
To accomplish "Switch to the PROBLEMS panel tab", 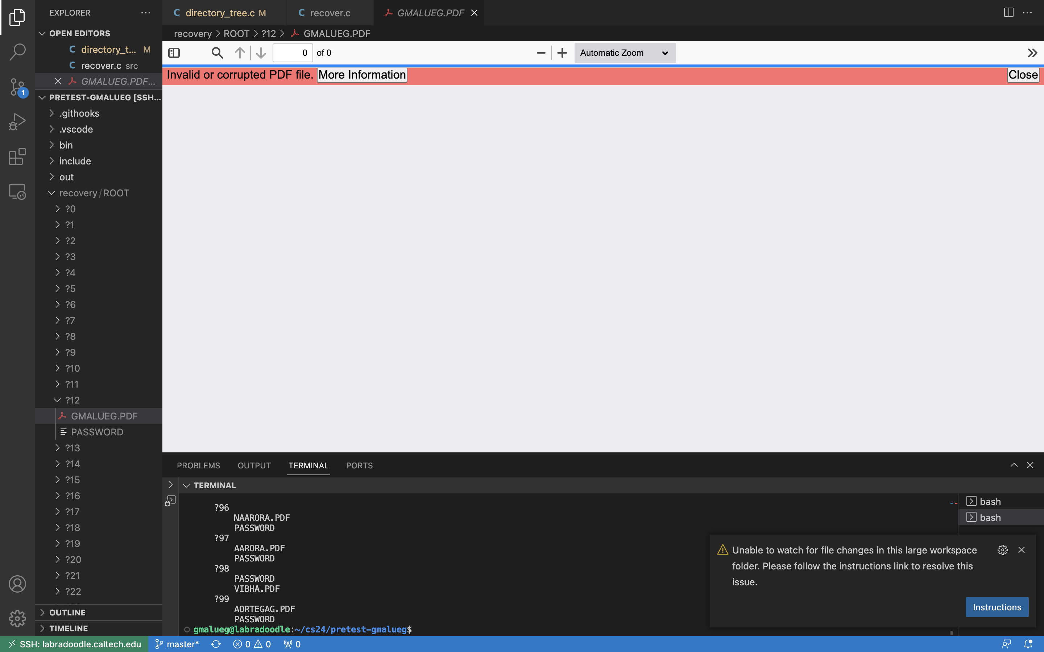I will (198, 466).
